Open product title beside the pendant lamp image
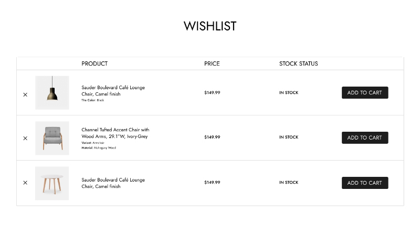 113,91
